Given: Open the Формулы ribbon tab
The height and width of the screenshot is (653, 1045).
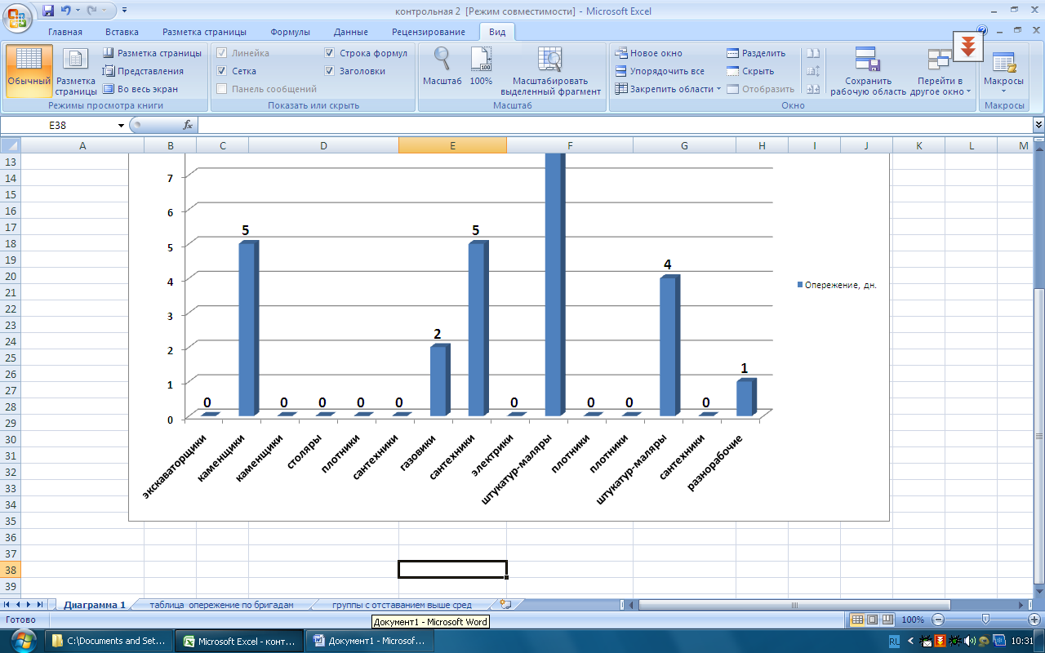Looking at the screenshot, I should coord(290,32).
